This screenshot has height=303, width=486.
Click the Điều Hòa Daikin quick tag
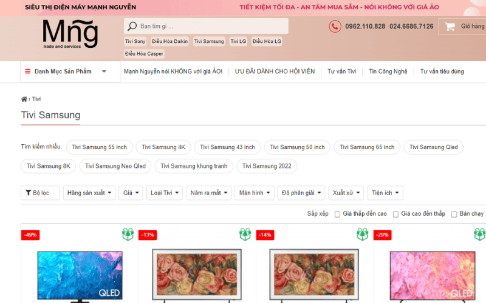[x=170, y=41]
